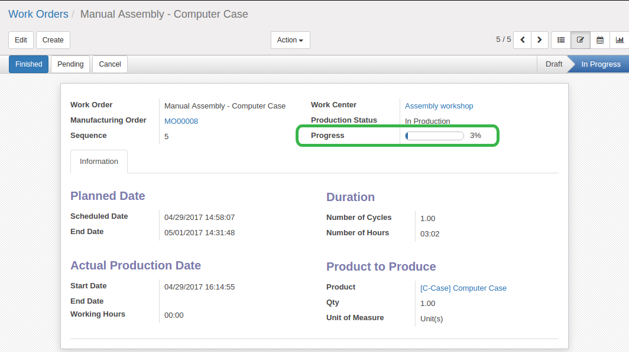Switch to form view
This screenshot has width=629, height=352.
coord(581,40)
